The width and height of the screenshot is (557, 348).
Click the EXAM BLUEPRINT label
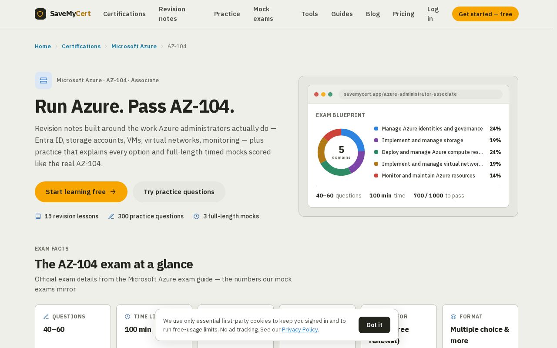tap(341, 115)
